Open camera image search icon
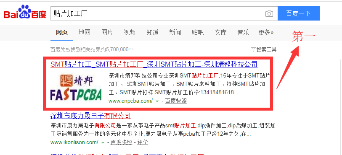Screen dimensions: 342x155 pos(269,13)
